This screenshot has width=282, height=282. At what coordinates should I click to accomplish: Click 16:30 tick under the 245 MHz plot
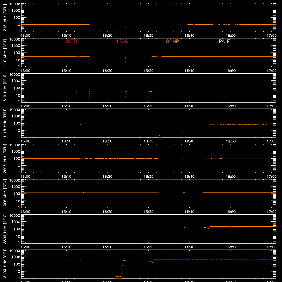pyautogui.click(x=148, y=36)
